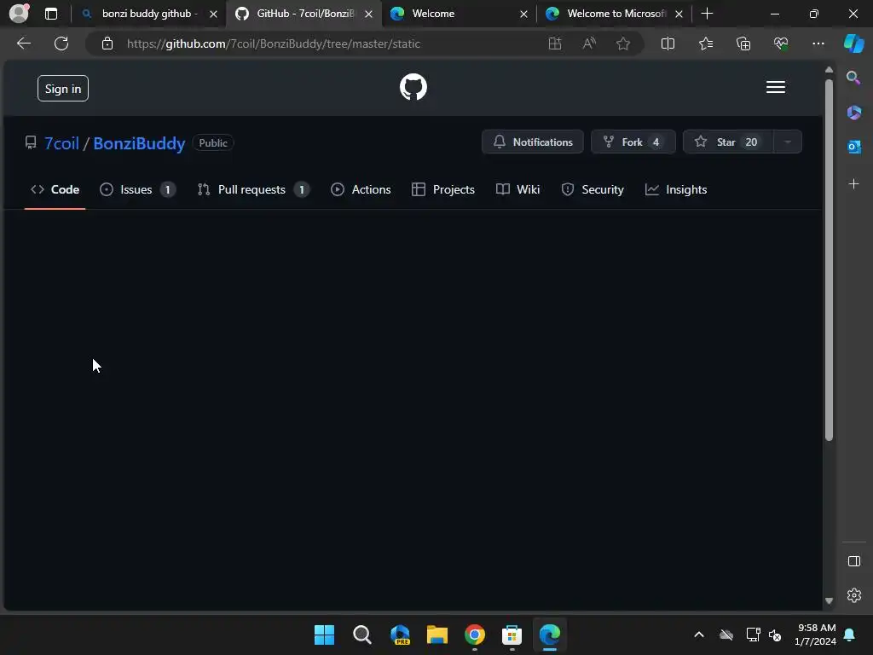The width and height of the screenshot is (873, 655).
Task: Open the tab actions menu
Action: 51,14
